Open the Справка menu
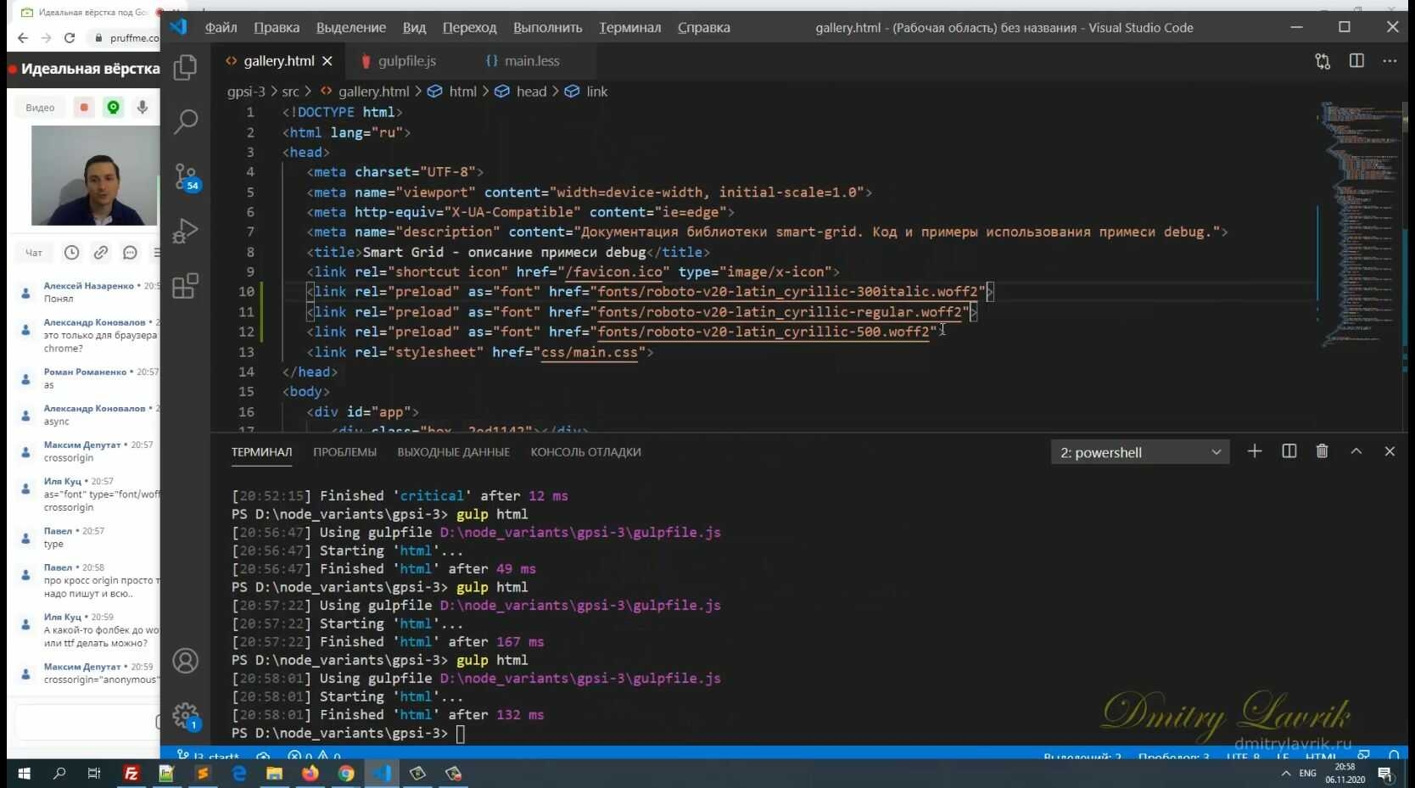Image resolution: width=1415 pixels, height=788 pixels. [704, 27]
